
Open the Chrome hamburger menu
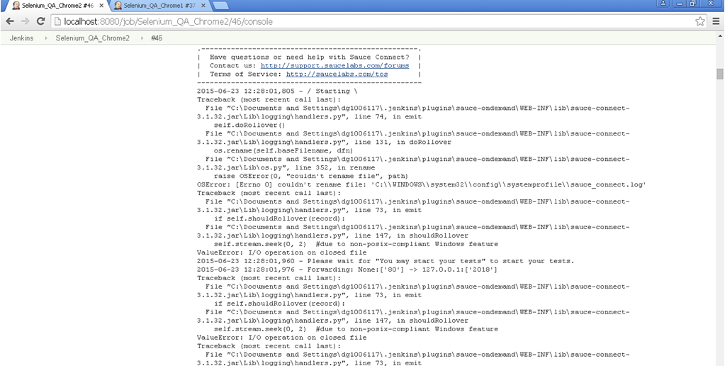(715, 21)
